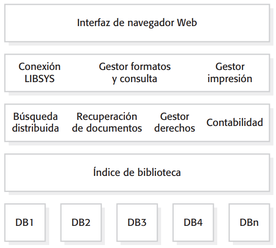This screenshot has height=248, width=276.
Task: Select the DBn database box
Action: 249,222
